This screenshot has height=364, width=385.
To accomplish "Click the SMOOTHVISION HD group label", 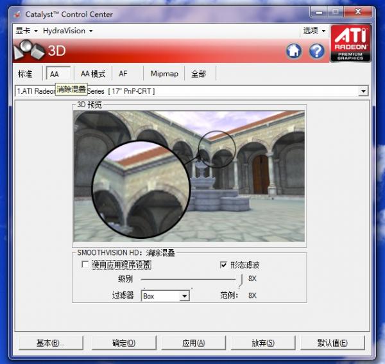I will point(126,253).
